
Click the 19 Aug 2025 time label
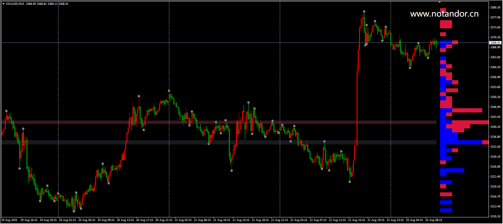pos(9,220)
